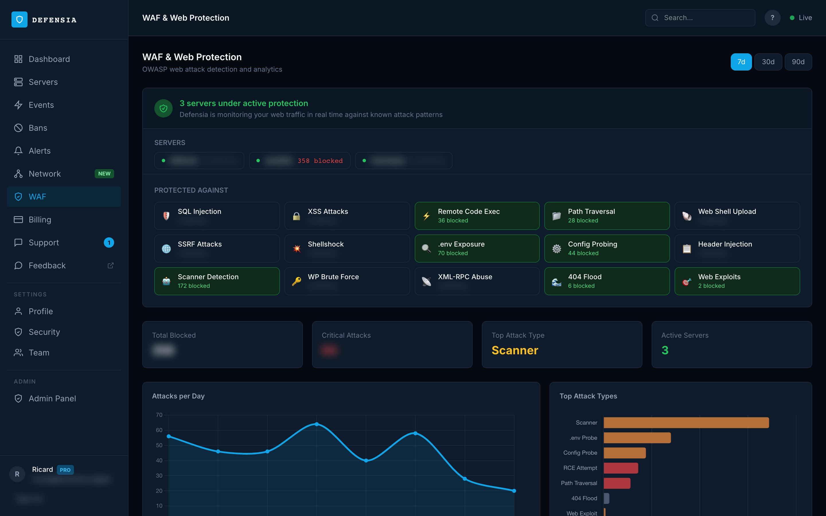This screenshot has width=826, height=516.
Task: Open the help question mark button
Action: [x=772, y=17]
